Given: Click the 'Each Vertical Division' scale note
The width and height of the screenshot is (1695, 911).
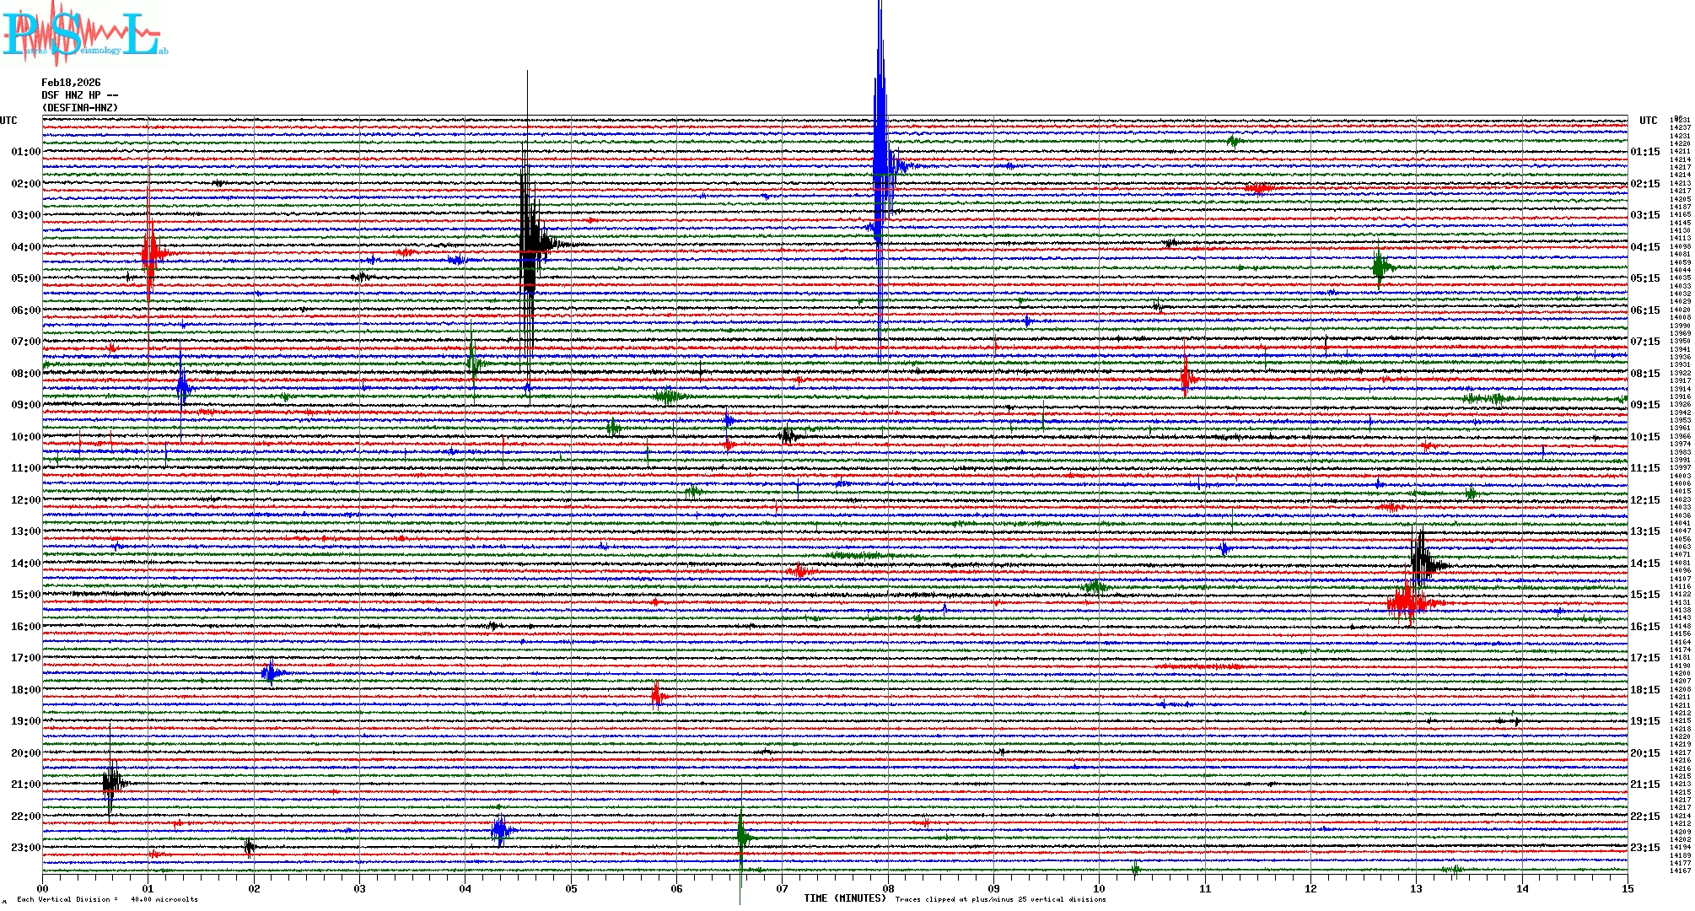Looking at the screenshot, I should pos(107,899).
